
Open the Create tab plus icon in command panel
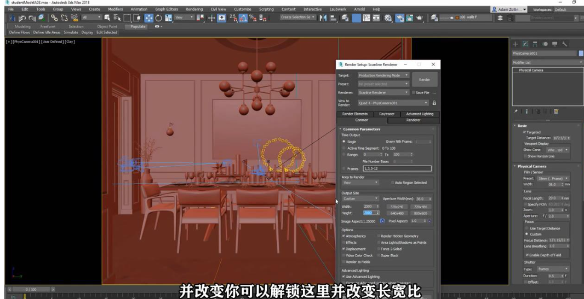click(x=515, y=44)
